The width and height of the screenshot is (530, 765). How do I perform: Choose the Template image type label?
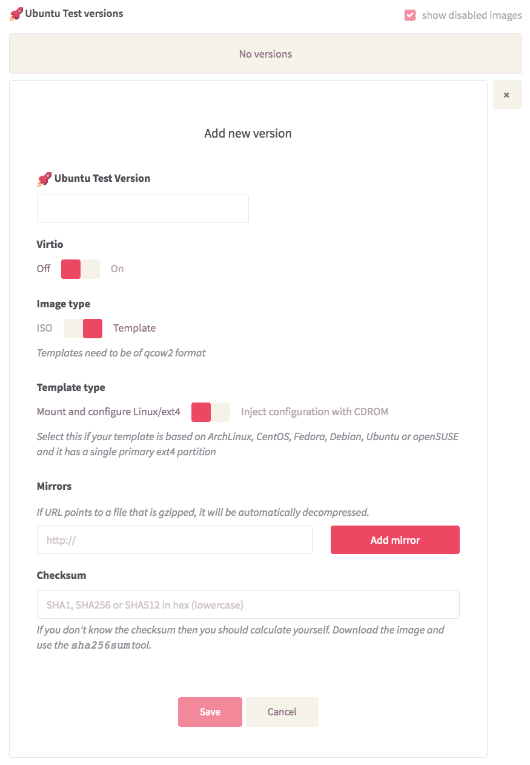click(134, 329)
